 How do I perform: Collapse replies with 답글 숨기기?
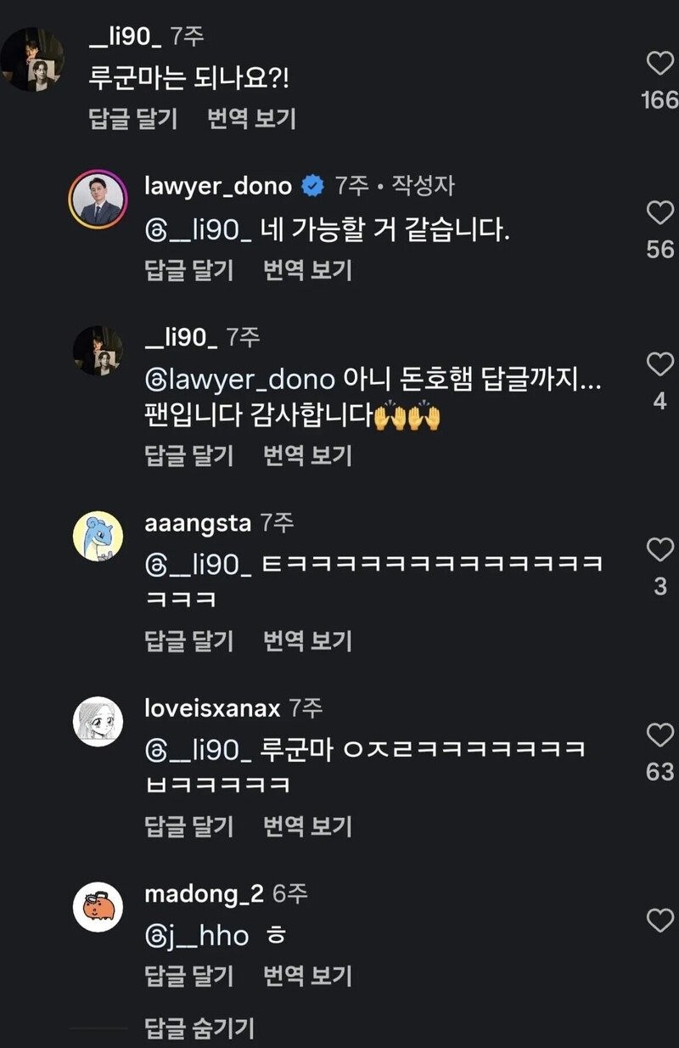click(x=199, y=1028)
